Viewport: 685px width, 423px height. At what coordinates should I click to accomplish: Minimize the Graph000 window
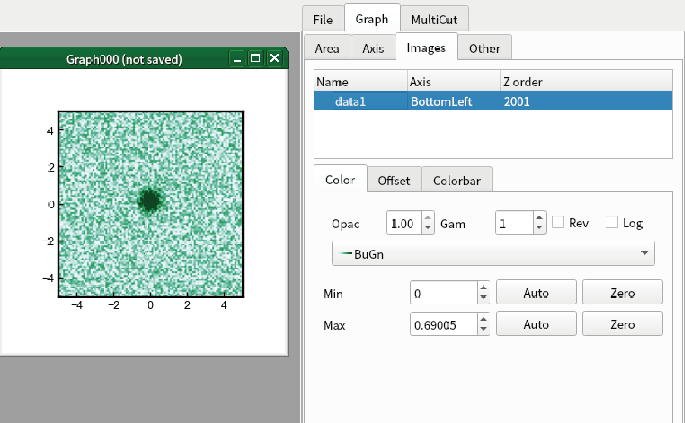coord(237,58)
